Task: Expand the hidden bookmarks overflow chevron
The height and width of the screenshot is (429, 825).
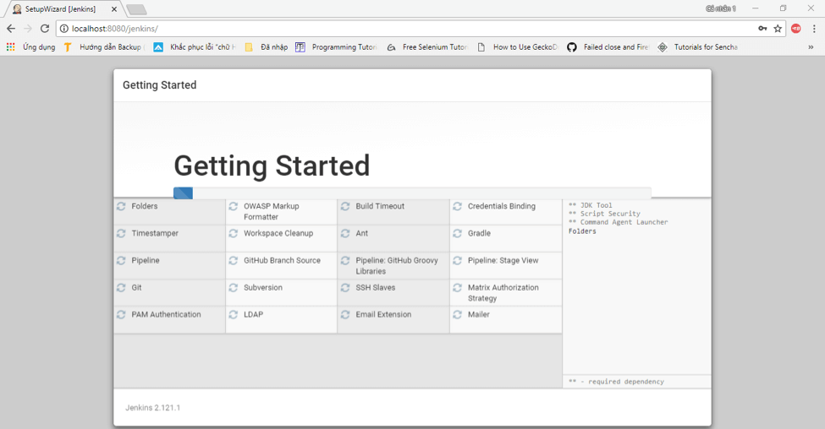Action: pyautogui.click(x=811, y=47)
